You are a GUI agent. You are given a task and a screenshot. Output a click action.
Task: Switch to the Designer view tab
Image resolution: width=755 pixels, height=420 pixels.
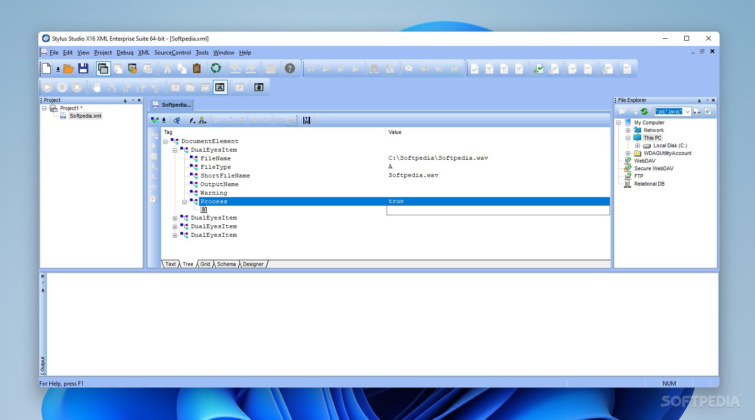(253, 264)
